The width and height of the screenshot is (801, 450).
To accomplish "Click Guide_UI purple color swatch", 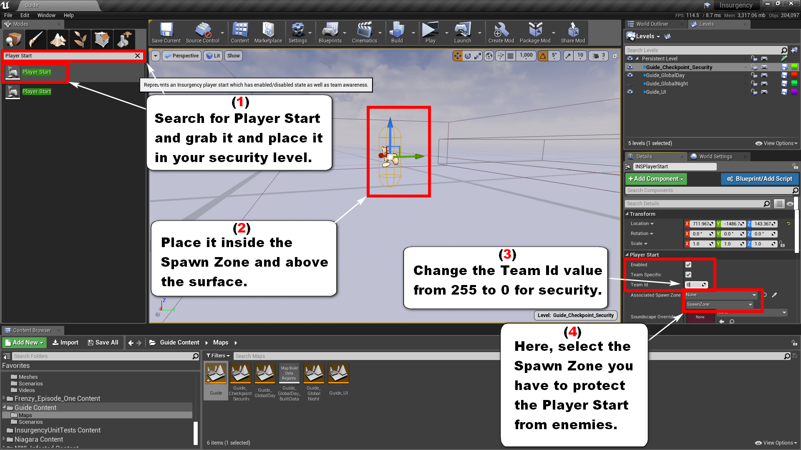I will tap(794, 92).
